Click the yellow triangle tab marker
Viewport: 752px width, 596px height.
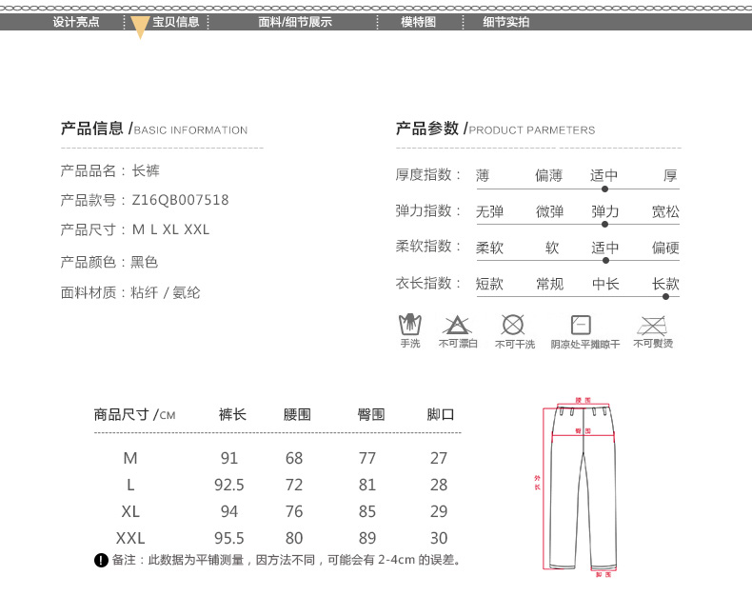pos(140,27)
